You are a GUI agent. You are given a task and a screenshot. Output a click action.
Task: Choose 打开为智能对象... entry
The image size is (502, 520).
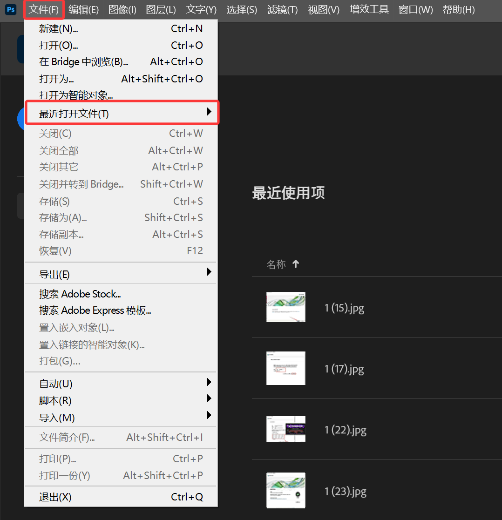point(121,95)
